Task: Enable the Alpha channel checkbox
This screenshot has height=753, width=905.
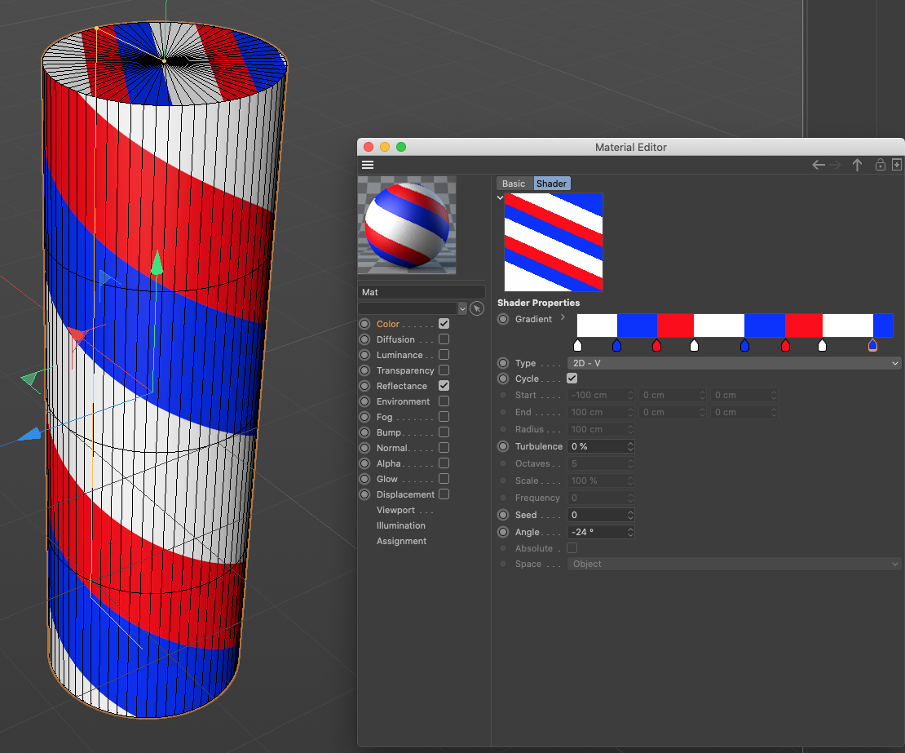Action: coord(444,463)
